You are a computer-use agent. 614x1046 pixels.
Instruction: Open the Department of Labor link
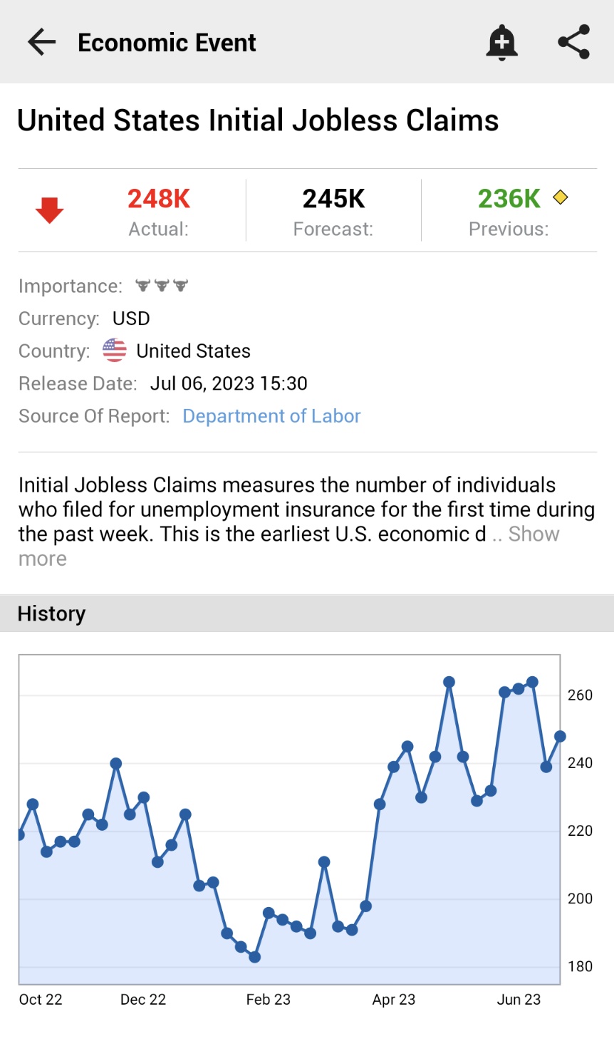point(271,416)
